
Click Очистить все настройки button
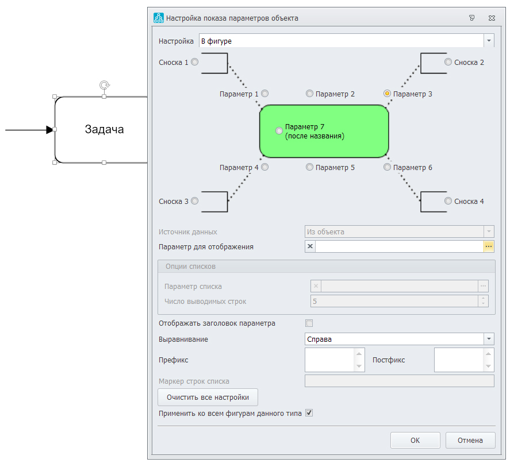(x=208, y=397)
